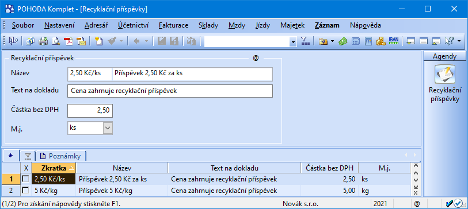Click the greyed save diskette icon

click(x=162, y=41)
